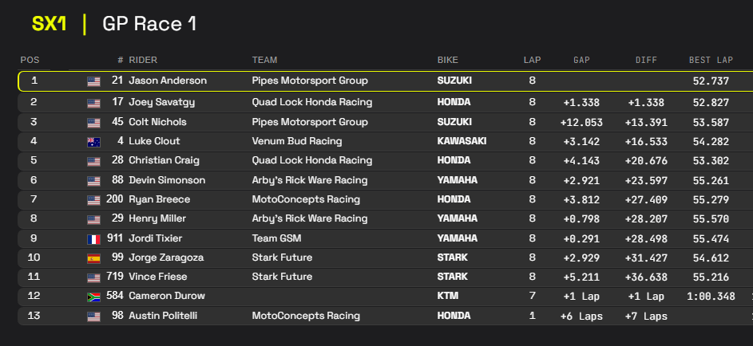Click Devin Simonson's rider name
This screenshot has height=346, width=753.
point(167,180)
